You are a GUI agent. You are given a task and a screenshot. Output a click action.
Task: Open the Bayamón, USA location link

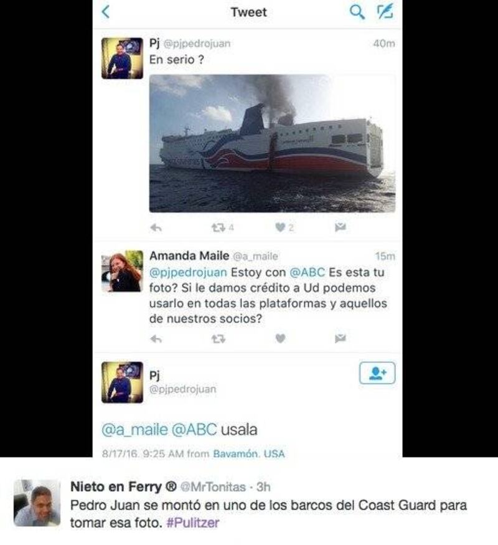(x=248, y=453)
